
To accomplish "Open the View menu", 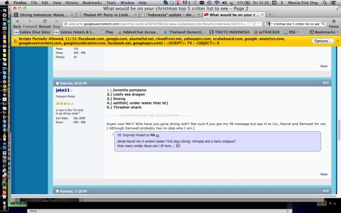I will [x=57, y=3].
